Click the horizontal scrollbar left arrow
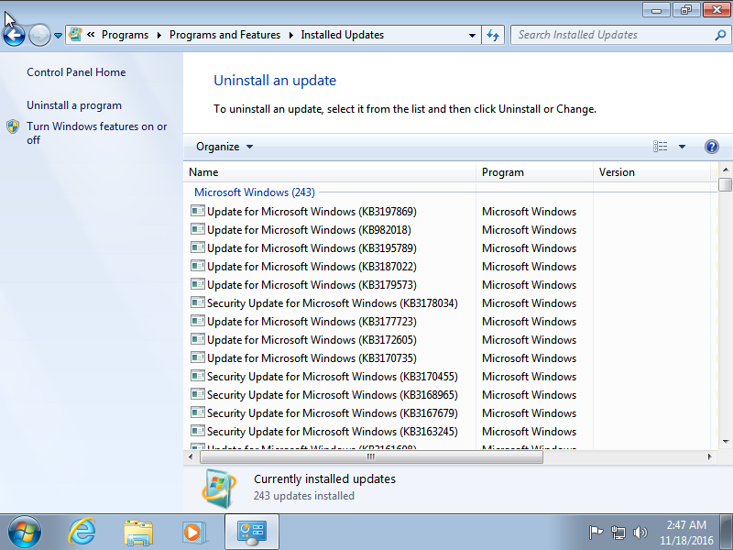Viewport: 733px width, 550px height. (x=191, y=456)
